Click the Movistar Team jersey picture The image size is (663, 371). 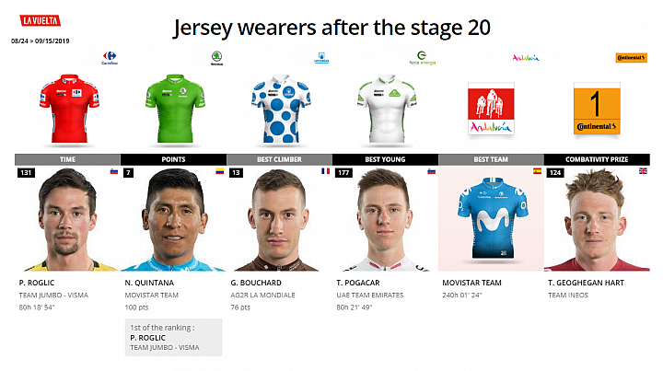[491, 219]
